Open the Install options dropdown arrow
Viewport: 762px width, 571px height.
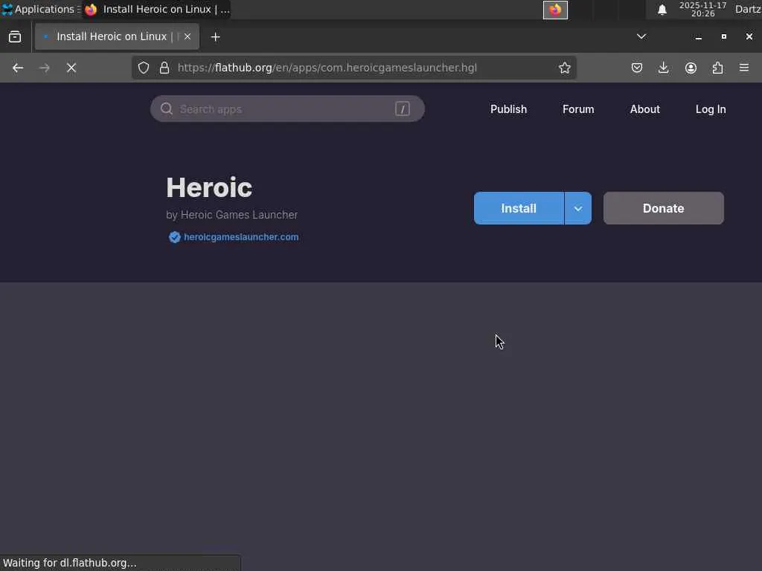coord(577,208)
